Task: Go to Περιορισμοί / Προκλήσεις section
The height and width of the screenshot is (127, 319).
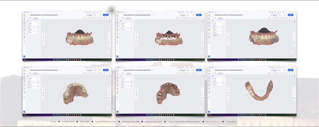Action: tap(154, 122)
